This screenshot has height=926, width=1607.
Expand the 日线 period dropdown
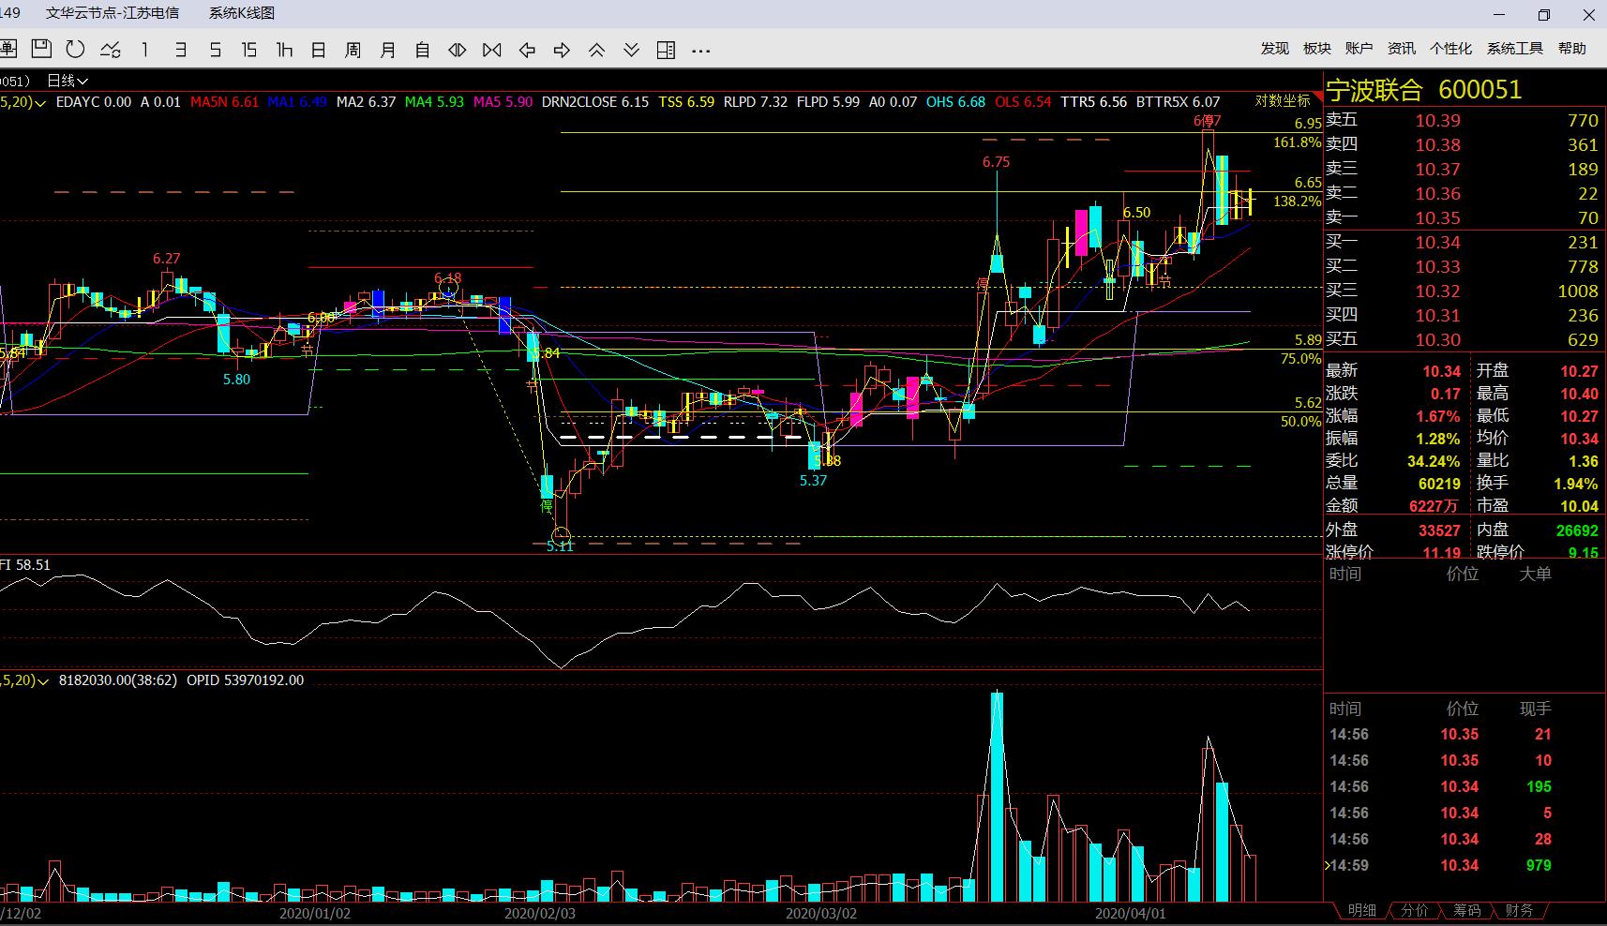[68, 82]
